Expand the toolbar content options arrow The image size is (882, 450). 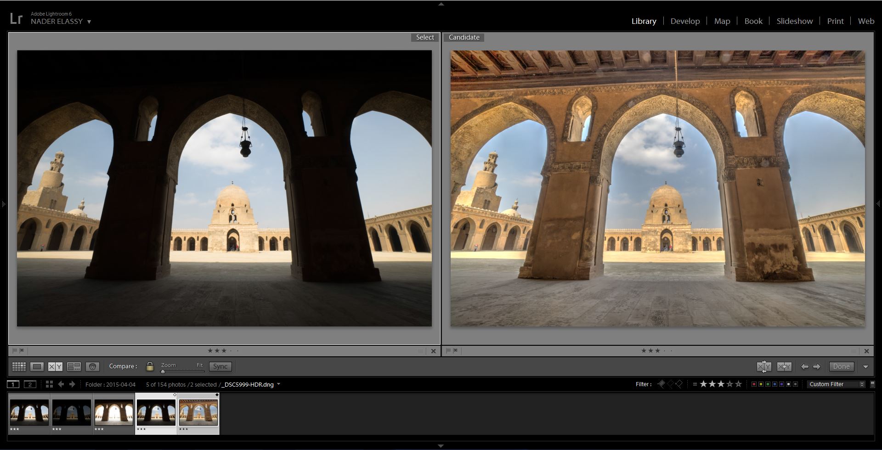coord(865,366)
